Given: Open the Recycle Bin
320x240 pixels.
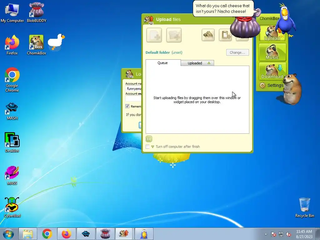Looking at the screenshot, I should (304, 207).
